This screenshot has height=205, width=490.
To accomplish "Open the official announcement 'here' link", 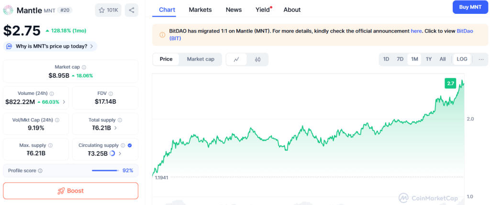I will (416, 31).
